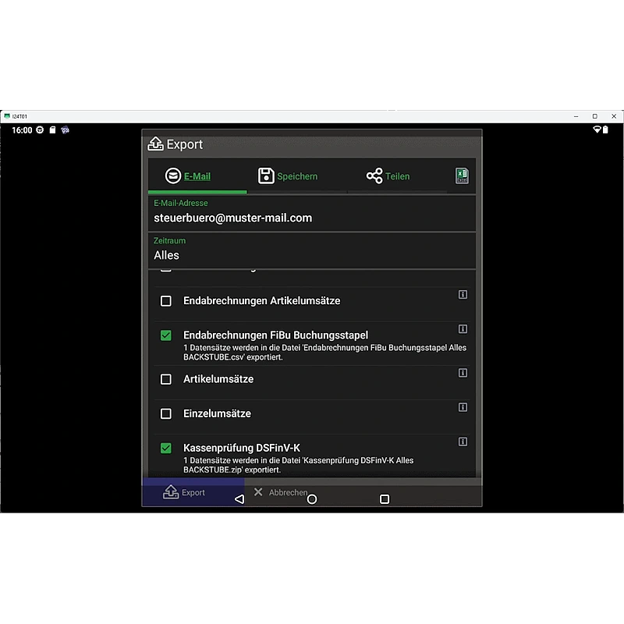Switch to the Teilen tab
This screenshot has height=624, width=624.
[397, 176]
